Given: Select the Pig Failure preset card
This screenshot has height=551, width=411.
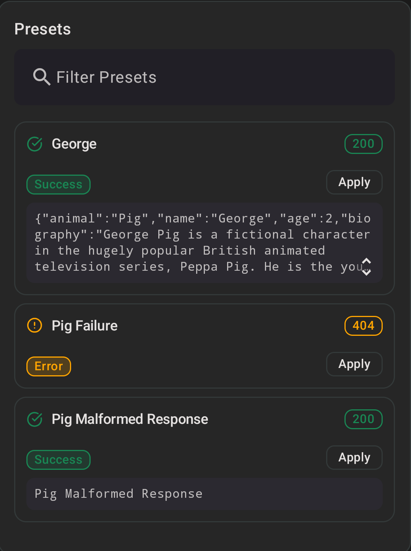Looking at the screenshot, I should click(x=205, y=345).
